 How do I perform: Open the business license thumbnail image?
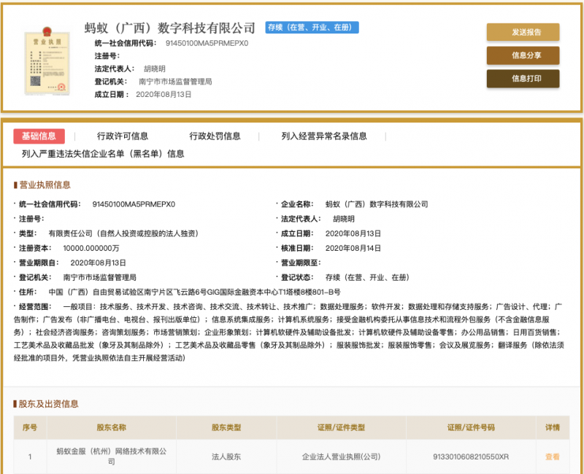tap(47, 61)
